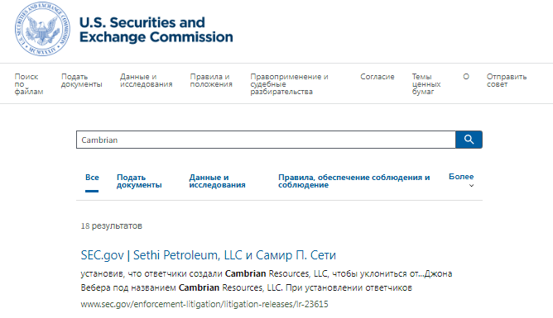Open the Sethi Petroleum, LLC result title
The height and width of the screenshot is (318, 553).
208,255
